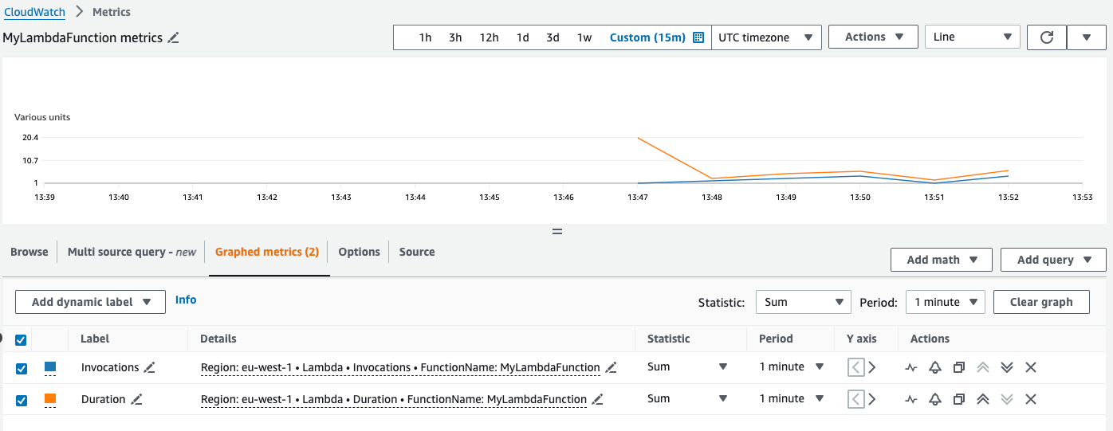Screen dimensions: 1113x431
Task: Select the 3d time range
Action: coord(553,37)
